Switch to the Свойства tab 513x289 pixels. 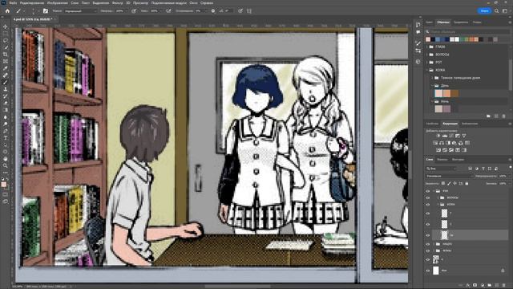tap(432, 124)
